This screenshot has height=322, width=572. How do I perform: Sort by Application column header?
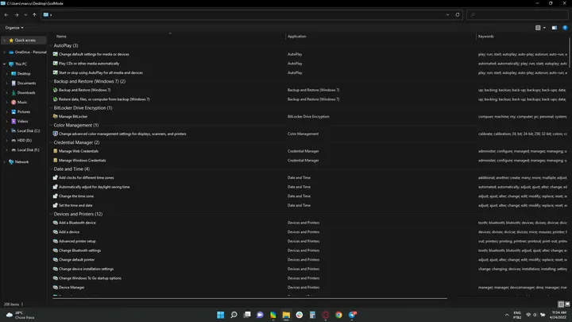[x=297, y=37]
